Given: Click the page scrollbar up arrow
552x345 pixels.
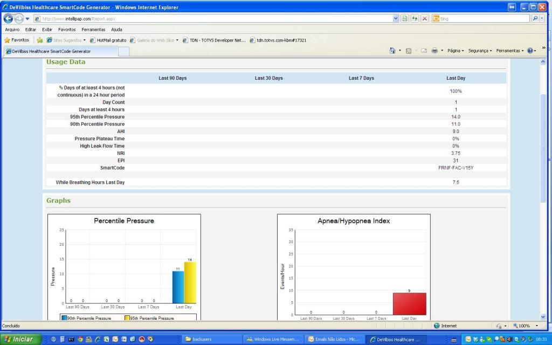Looking at the screenshot, I should 543,62.
